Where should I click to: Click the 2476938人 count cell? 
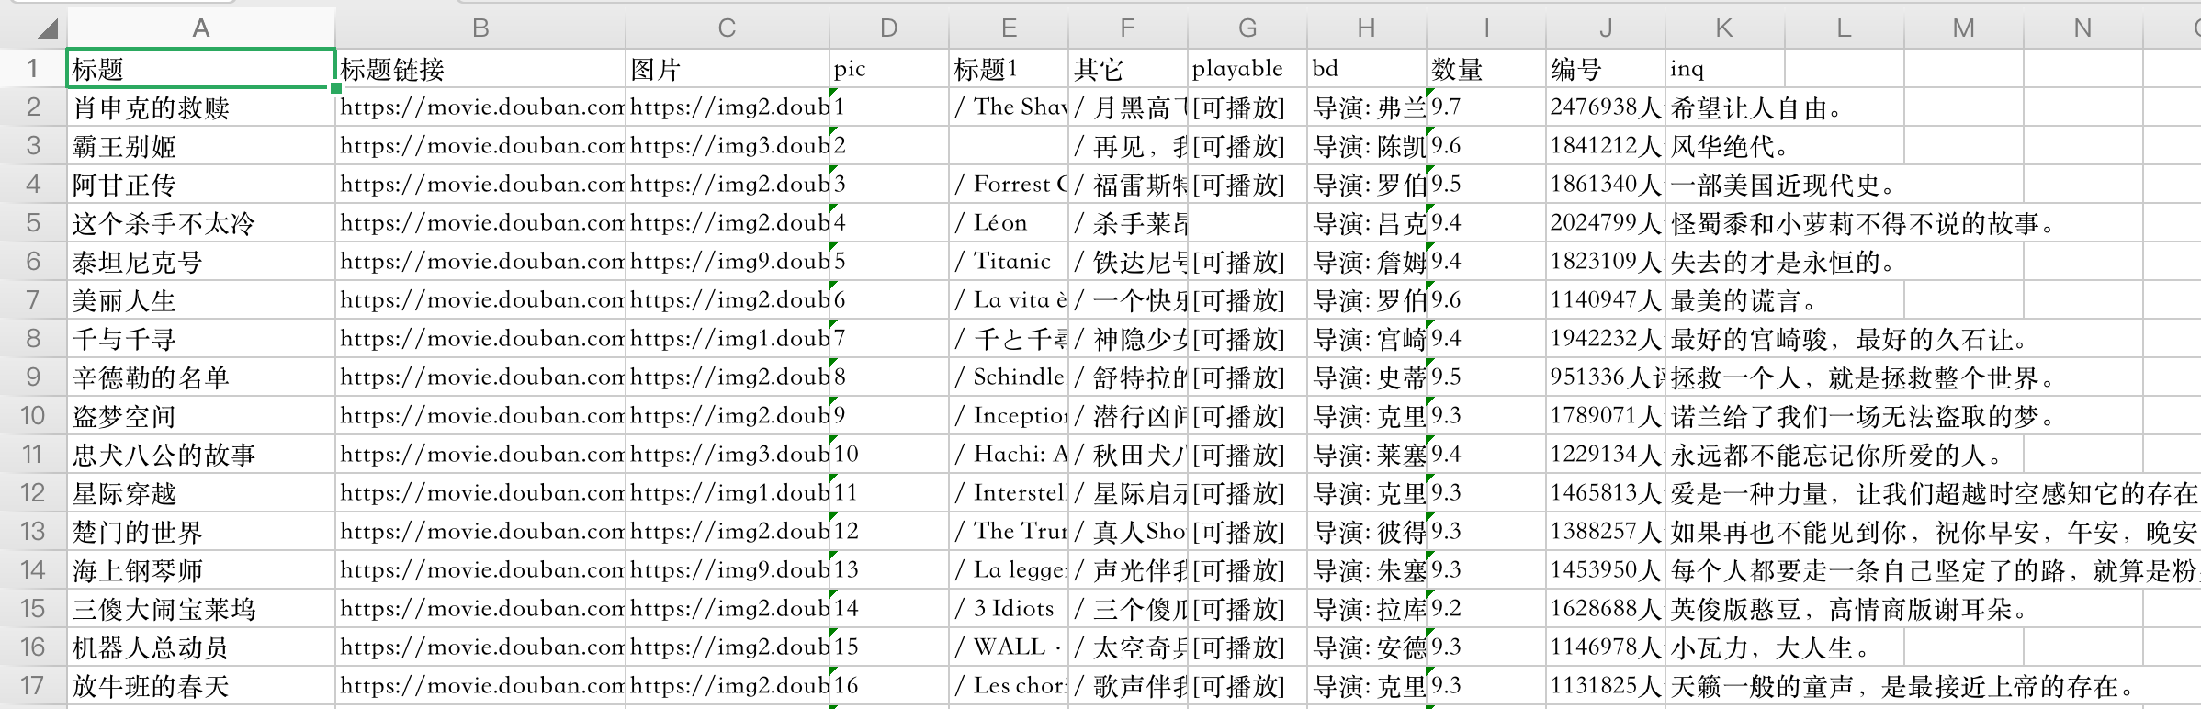[x=1606, y=107]
